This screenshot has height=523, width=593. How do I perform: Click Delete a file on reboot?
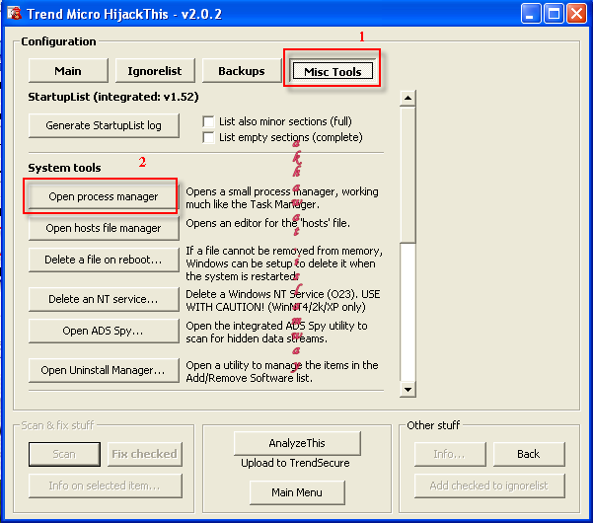pos(104,260)
